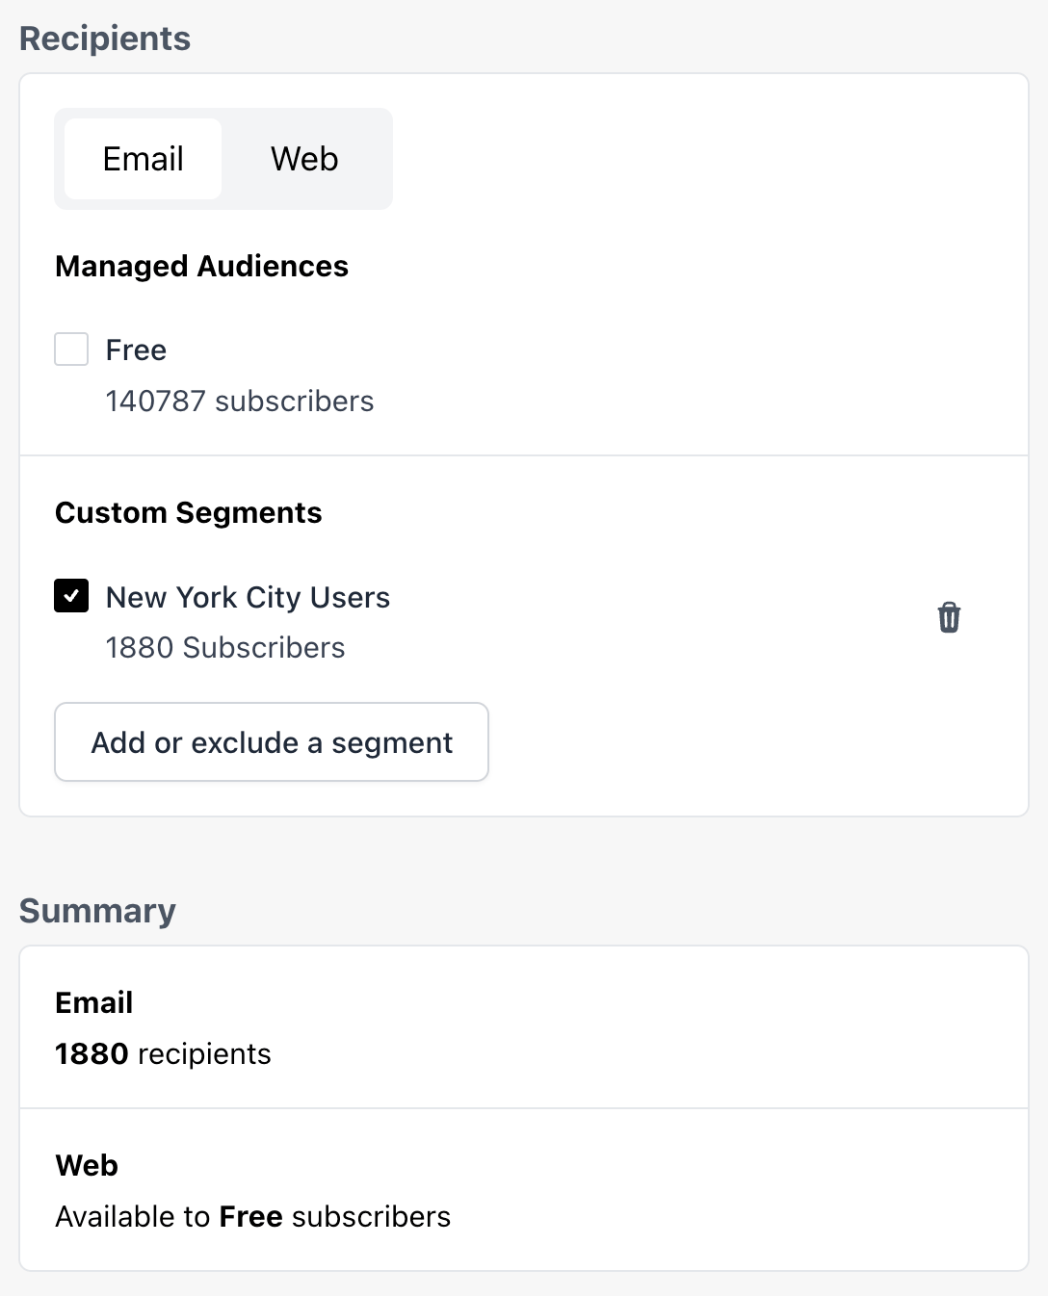The image size is (1048, 1296).
Task: Click the Custom Segments heading
Action: click(x=188, y=512)
